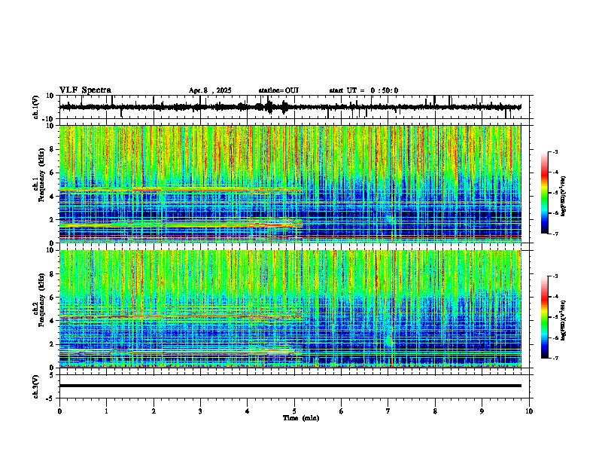Click the "-7" label on ch.2 color bar
This screenshot has width=596, height=461.
pos(555,359)
